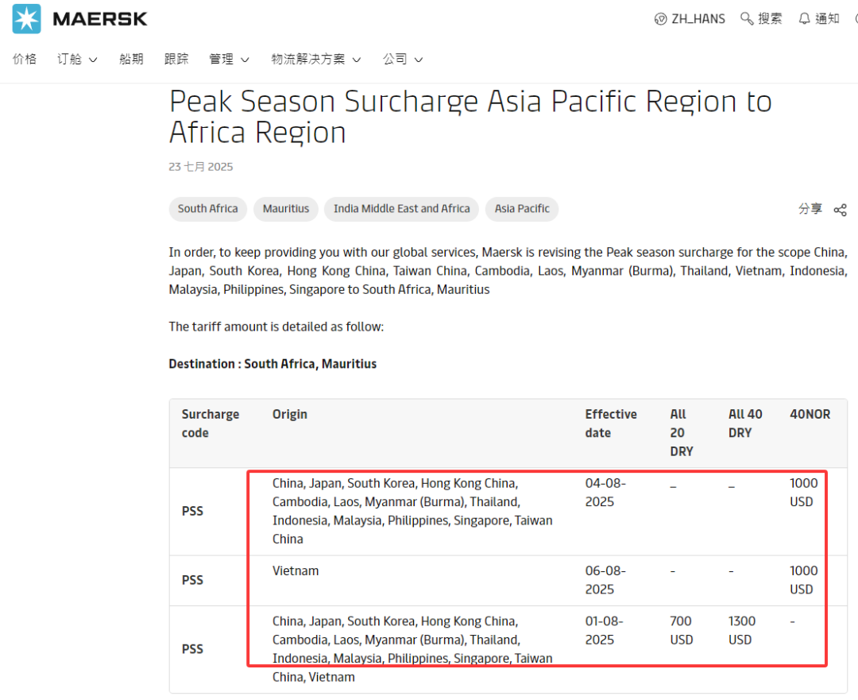The width and height of the screenshot is (858, 700).
Task: Click the 04-08-2025 effective date cell
Action: pos(605,493)
